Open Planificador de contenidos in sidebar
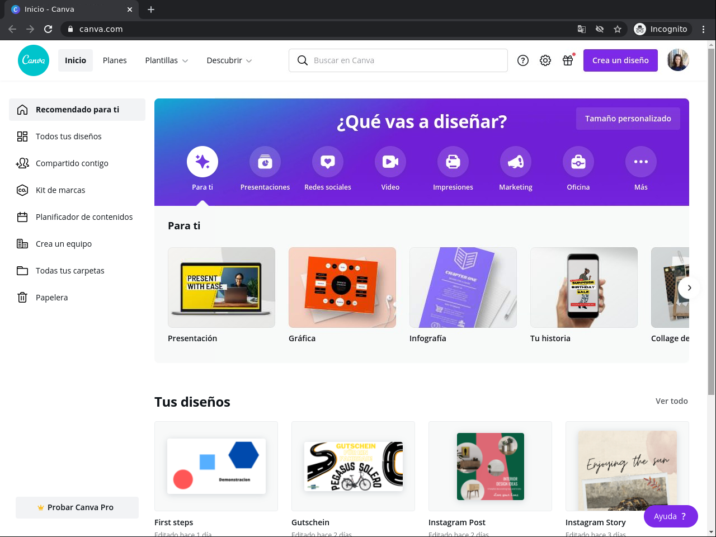The width and height of the screenshot is (716, 537). pos(77,217)
